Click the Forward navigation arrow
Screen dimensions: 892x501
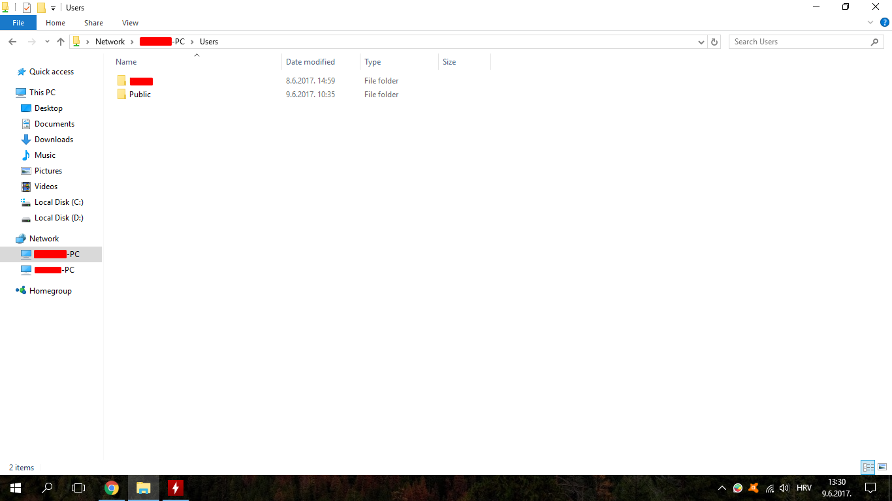[x=31, y=42]
